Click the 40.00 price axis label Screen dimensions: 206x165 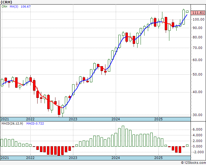(198, 92)
